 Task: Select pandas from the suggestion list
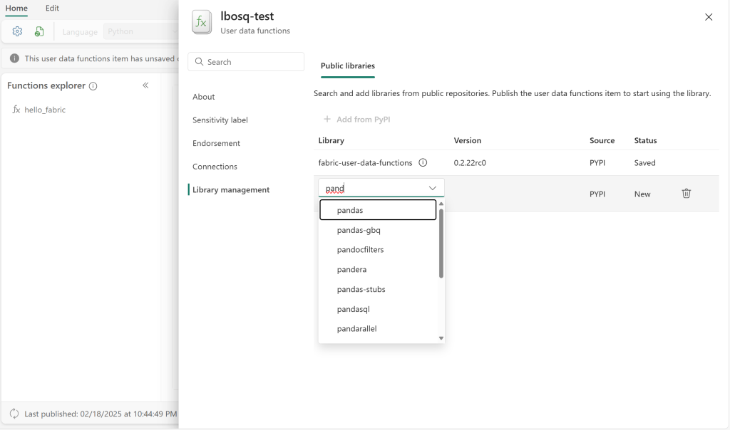pyautogui.click(x=378, y=210)
